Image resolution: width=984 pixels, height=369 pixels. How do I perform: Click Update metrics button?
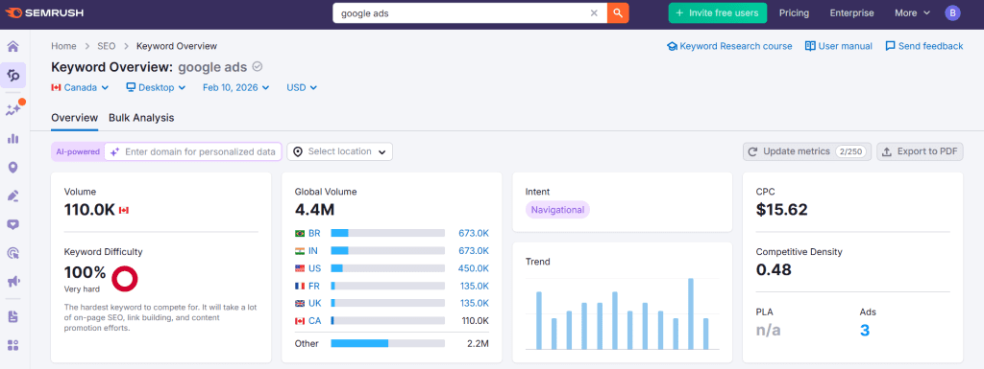(807, 151)
